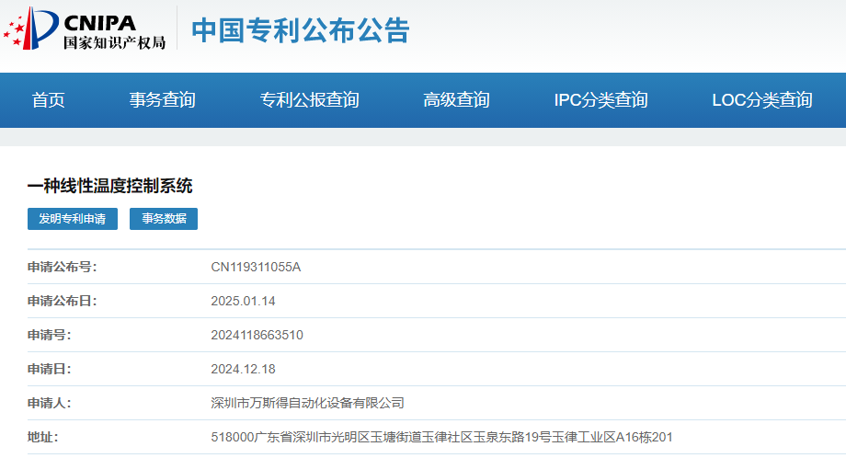Click publication number CN119311055A
Viewport: 846px width, 458px height.
(x=256, y=267)
